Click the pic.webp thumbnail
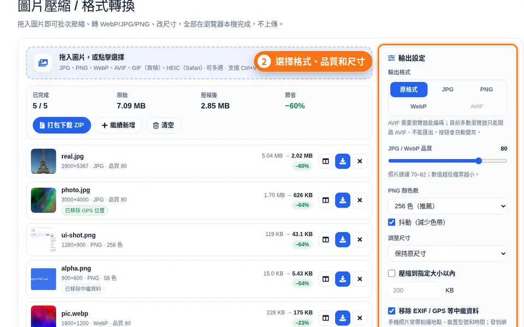524x327 pixels. [44, 316]
